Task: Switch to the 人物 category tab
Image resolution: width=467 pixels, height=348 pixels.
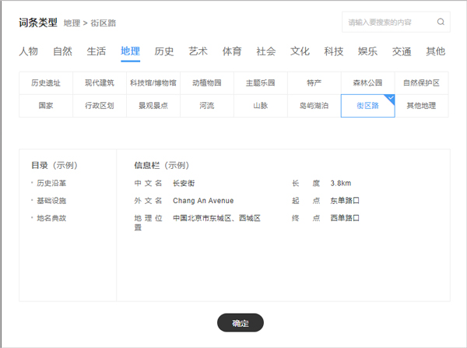Action: [29, 51]
